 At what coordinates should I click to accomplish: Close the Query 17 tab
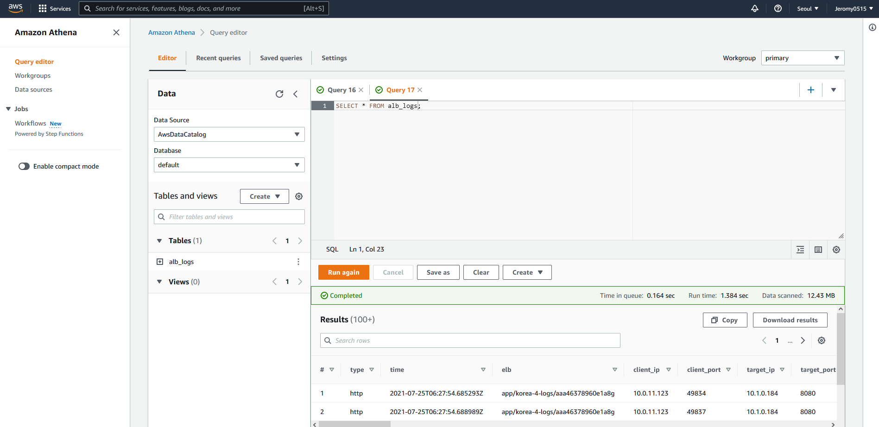(420, 90)
